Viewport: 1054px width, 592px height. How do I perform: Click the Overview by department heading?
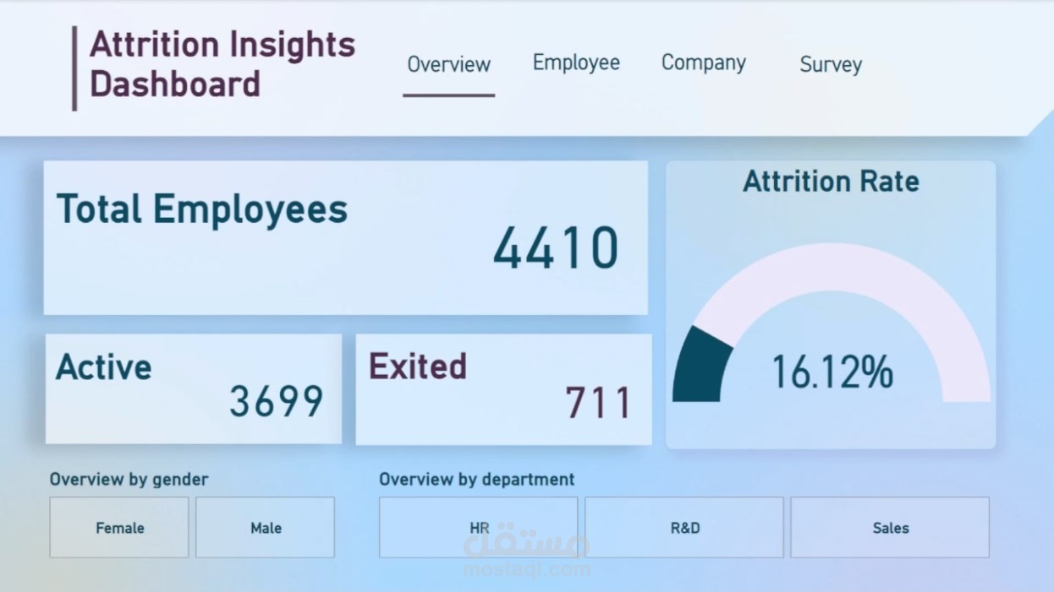point(478,479)
